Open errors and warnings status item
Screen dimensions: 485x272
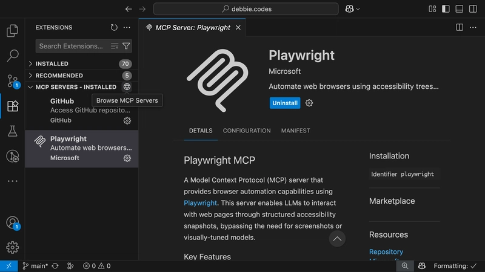[x=97, y=266]
